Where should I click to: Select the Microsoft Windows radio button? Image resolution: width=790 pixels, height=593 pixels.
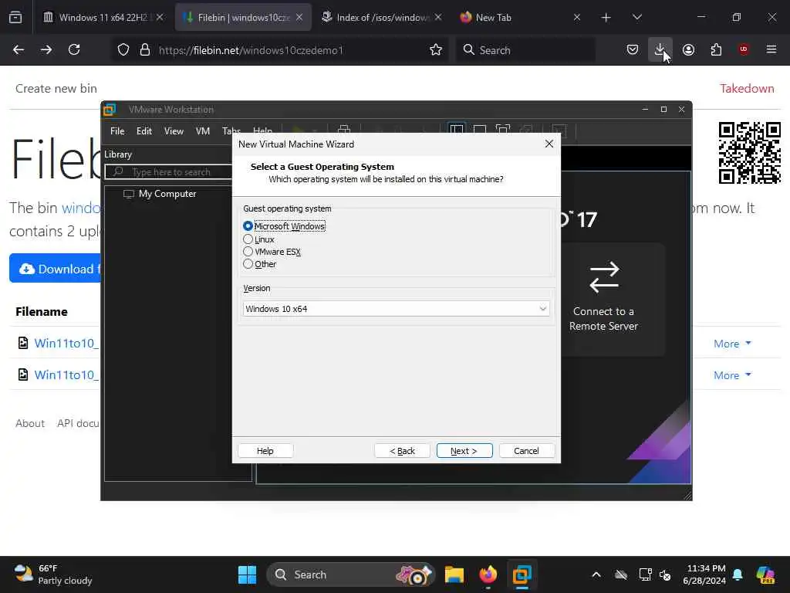(248, 226)
